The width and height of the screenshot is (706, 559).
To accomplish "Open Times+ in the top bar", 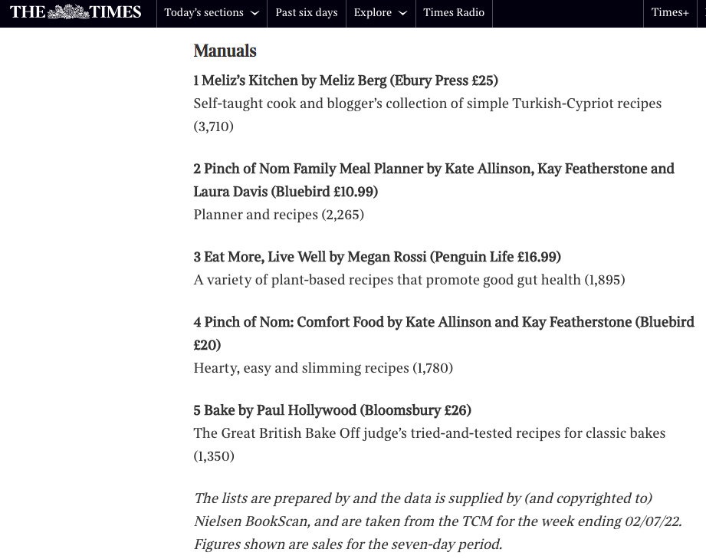I will (x=670, y=12).
